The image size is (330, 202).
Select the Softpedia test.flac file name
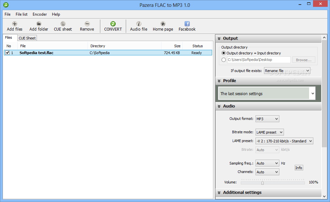pyautogui.click(x=36, y=53)
